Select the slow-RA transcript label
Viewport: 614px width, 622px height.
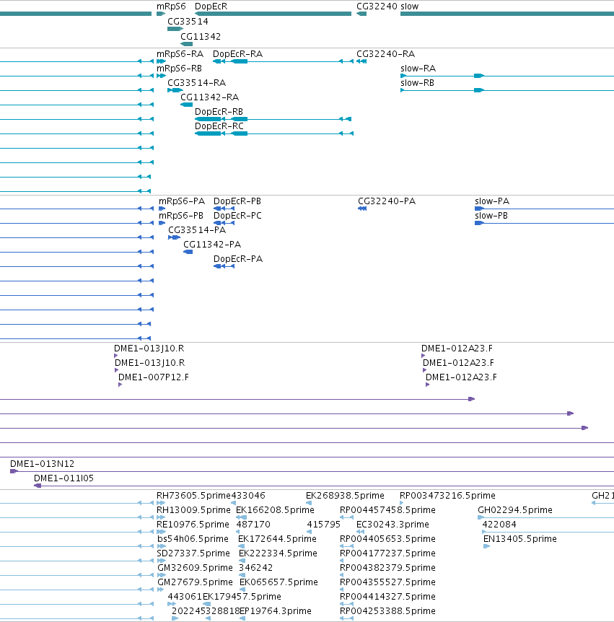[418, 69]
